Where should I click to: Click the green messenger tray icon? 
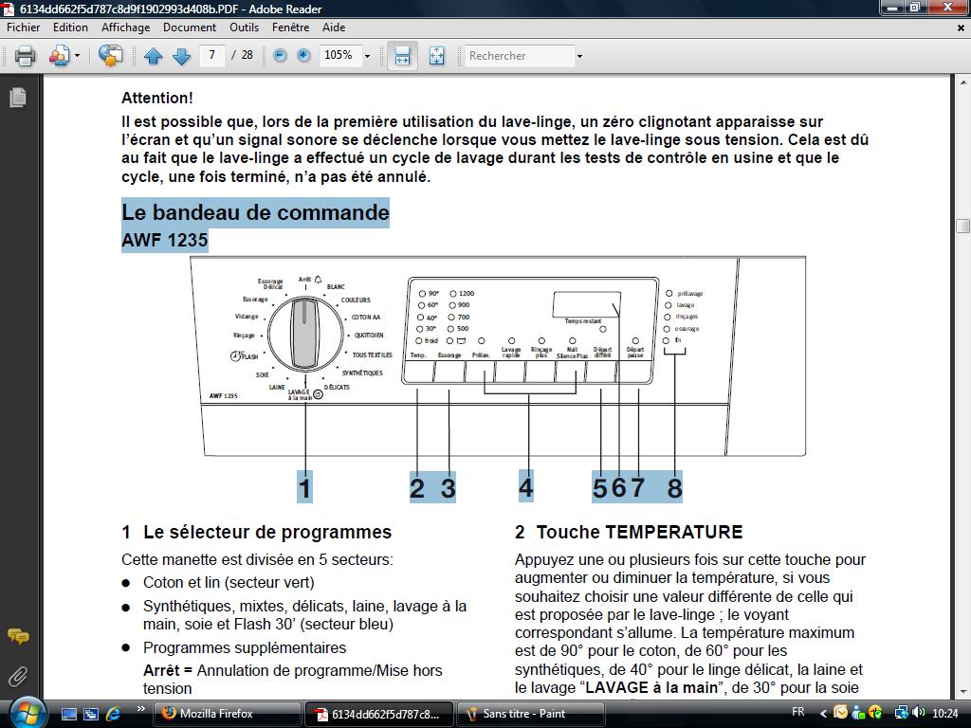[857, 713]
